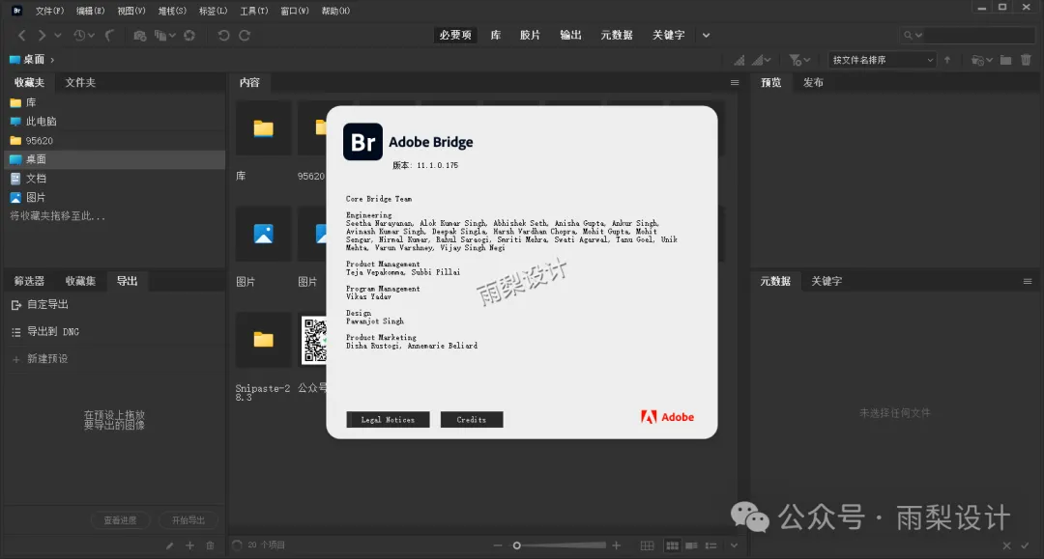Click 查看进度 button
Screen dimensions: 1044x559
120,520
